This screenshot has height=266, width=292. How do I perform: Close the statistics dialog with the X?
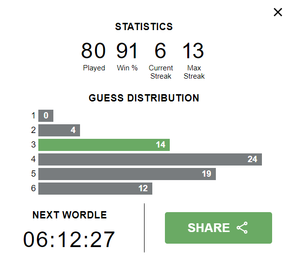(x=278, y=12)
